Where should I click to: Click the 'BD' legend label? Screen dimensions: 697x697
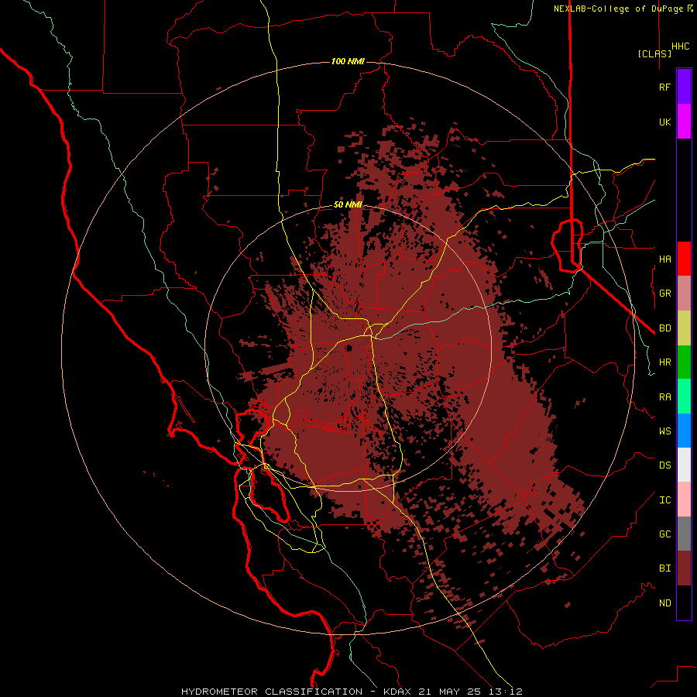click(x=665, y=328)
